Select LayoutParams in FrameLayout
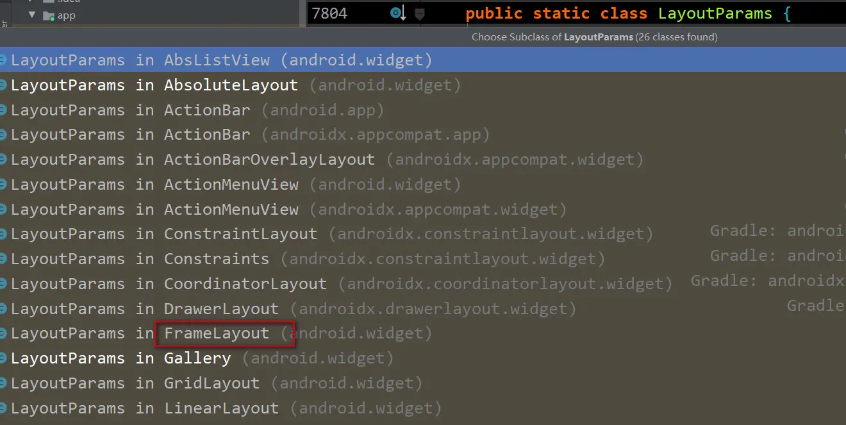This screenshot has height=425, width=846. click(x=217, y=333)
